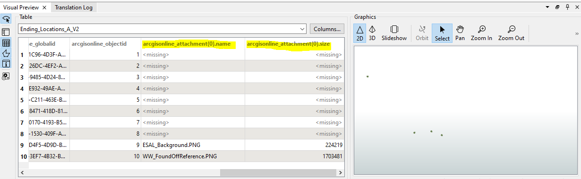This screenshot has height=179, width=581.
Task: Open the panel options dropdown arrow
Action: [x=547, y=8]
